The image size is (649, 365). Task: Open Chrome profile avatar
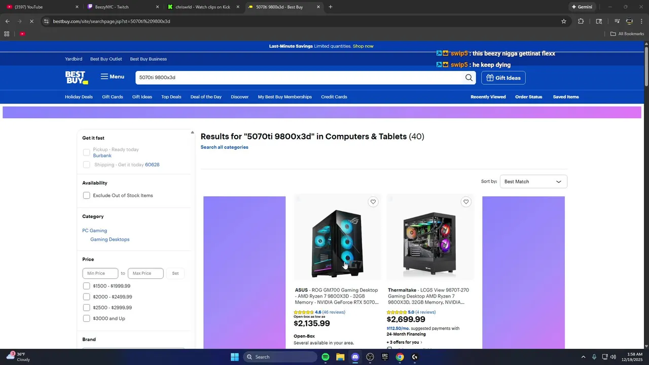(x=629, y=21)
